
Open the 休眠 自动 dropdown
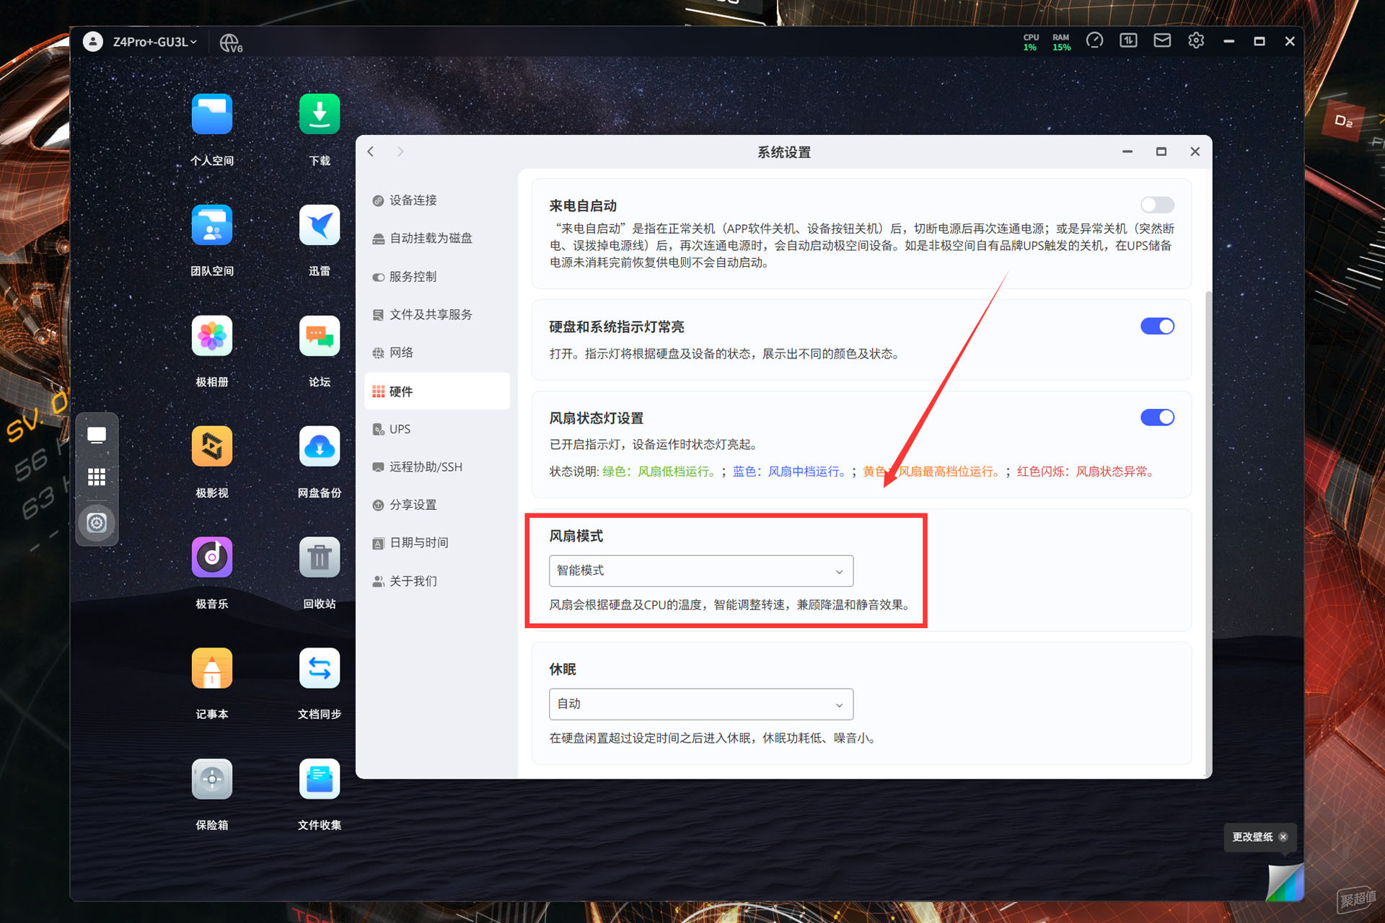701,705
